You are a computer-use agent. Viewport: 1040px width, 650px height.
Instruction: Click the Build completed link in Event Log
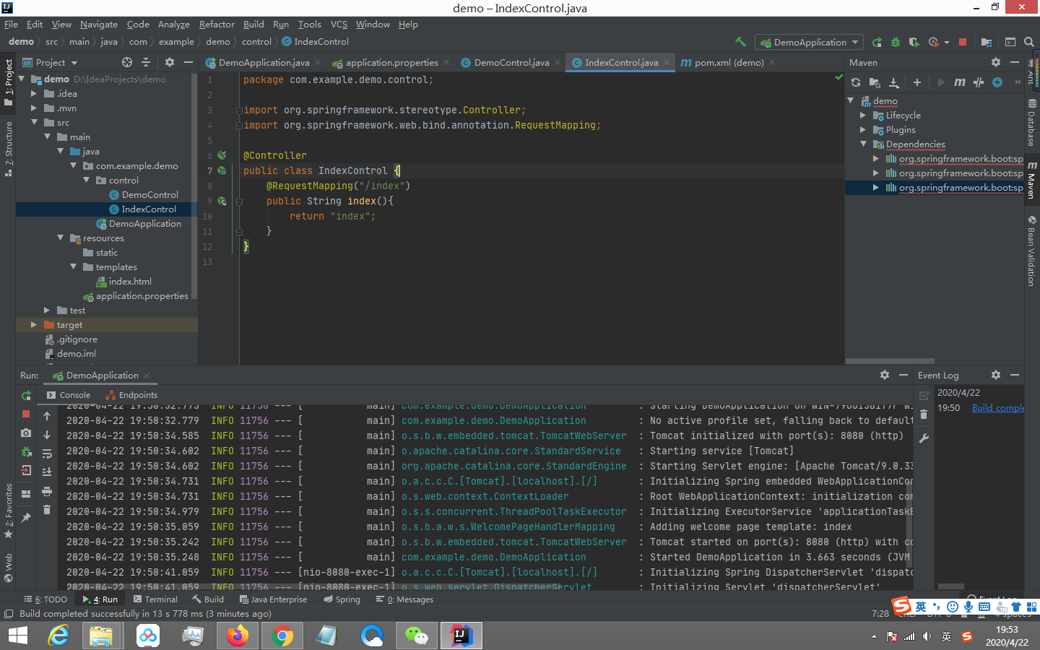click(997, 408)
